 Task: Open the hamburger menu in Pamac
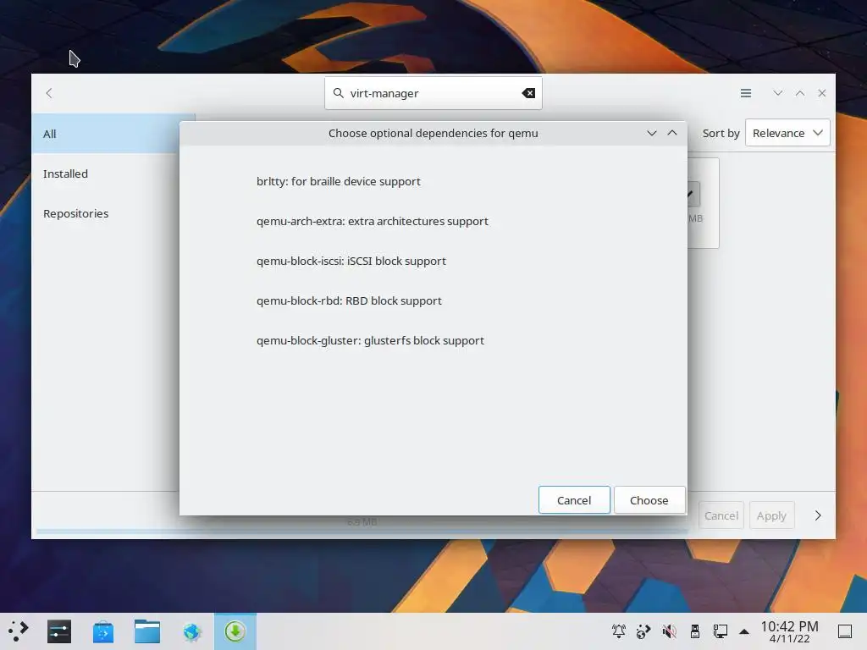click(745, 93)
